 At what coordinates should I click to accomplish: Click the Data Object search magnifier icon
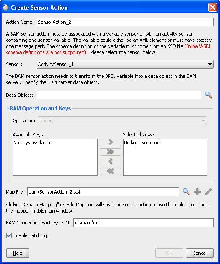point(209,95)
